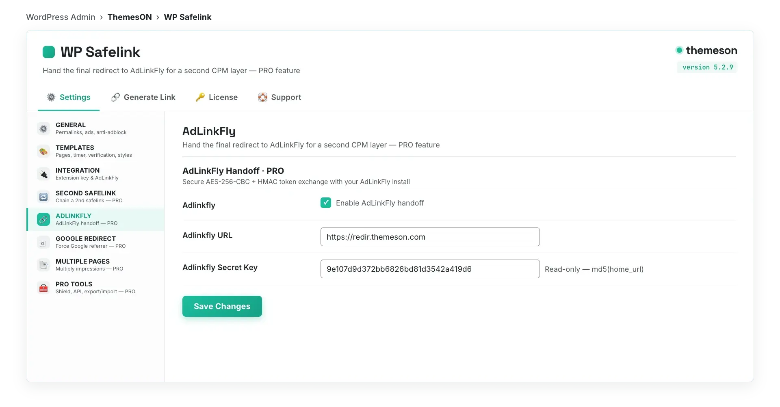
Task: Click the Adlinkfly Secret Key field
Action: coord(430,269)
